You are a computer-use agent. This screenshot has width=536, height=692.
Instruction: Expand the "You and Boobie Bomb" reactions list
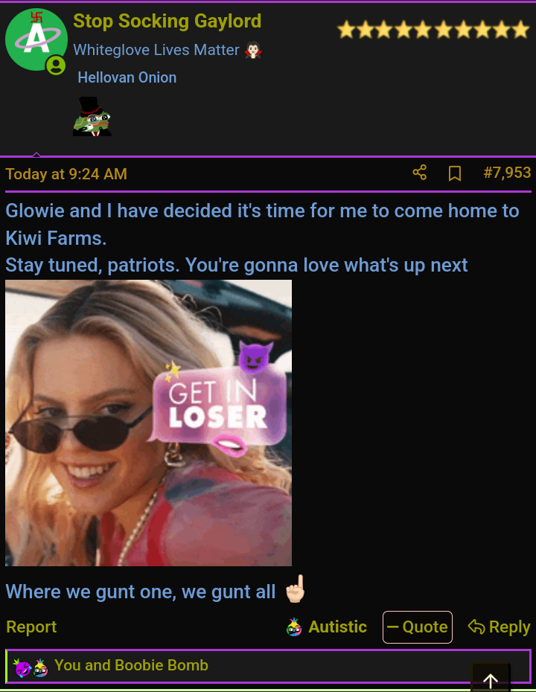(x=131, y=665)
